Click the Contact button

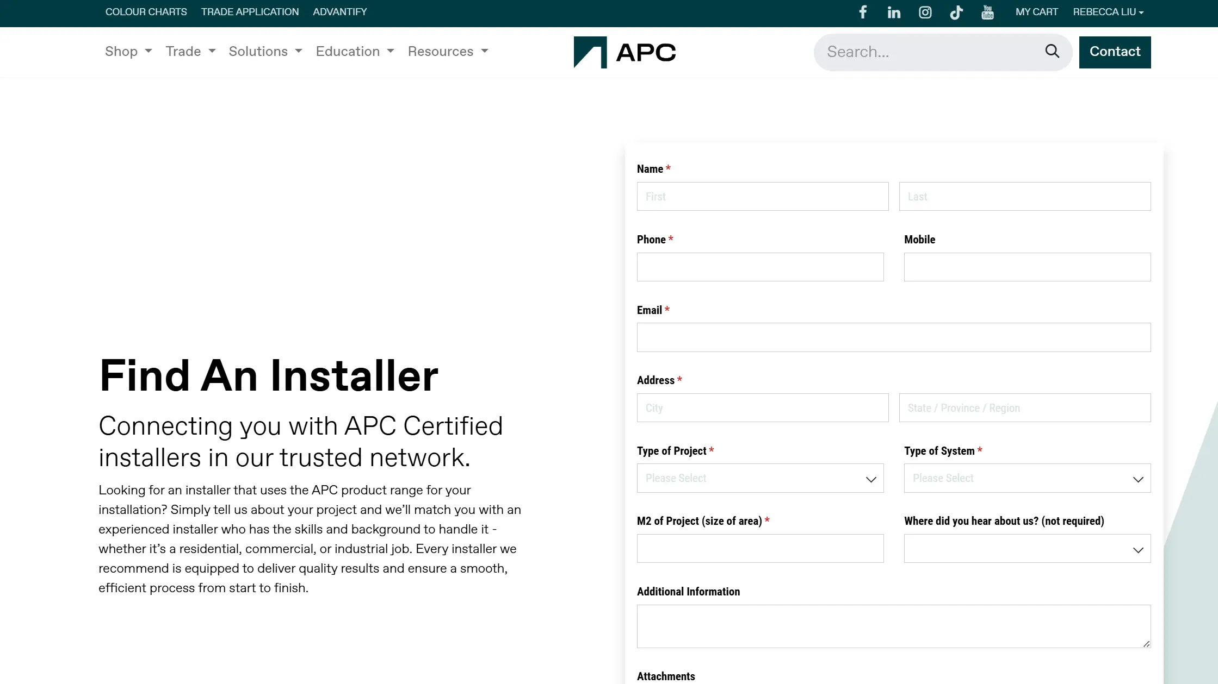coord(1115,52)
